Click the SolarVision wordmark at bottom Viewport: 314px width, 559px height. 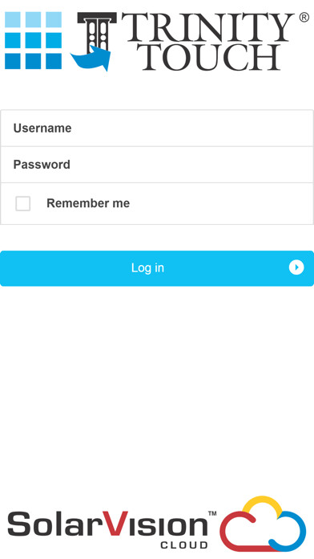(x=108, y=524)
